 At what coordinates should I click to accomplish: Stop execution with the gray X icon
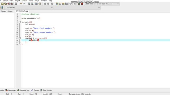pos(75,4)
